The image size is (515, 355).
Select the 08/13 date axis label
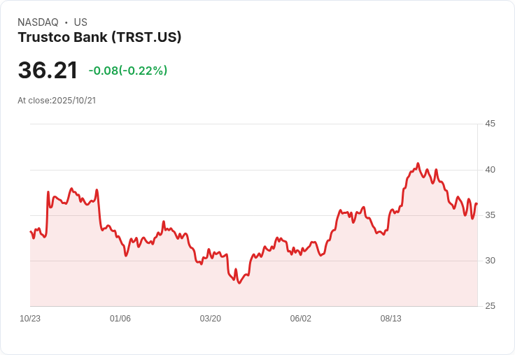click(x=391, y=319)
